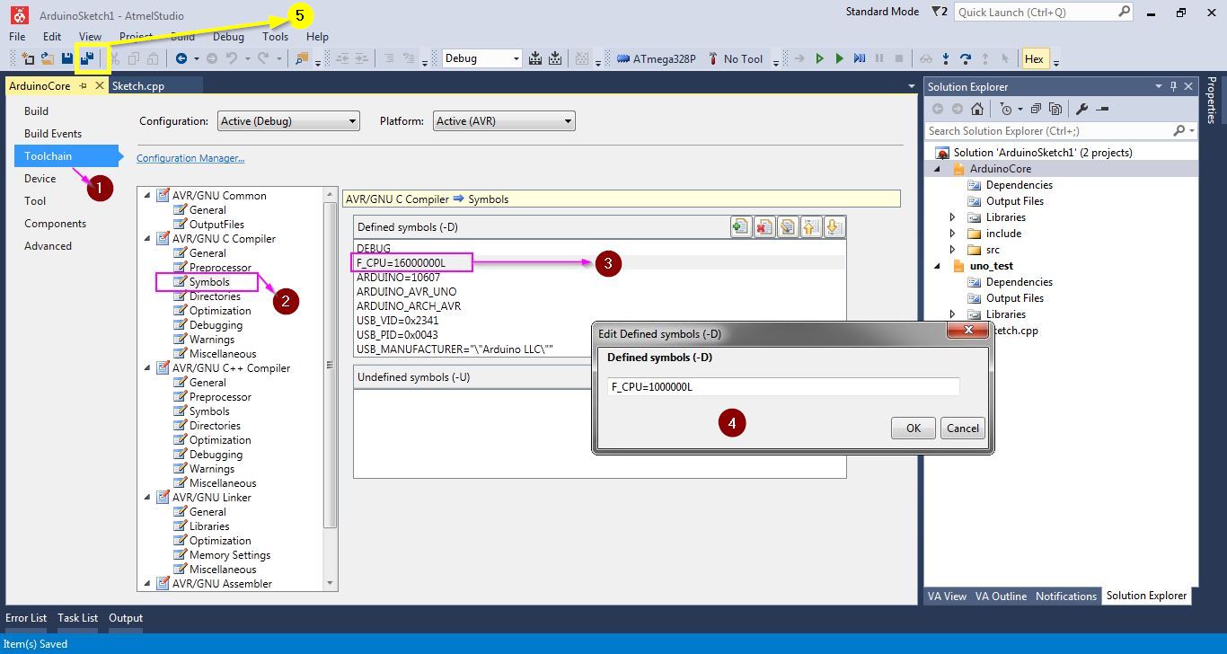This screenshot has width=1227, height=654.
Task: Toggle Hex display button
Action: pos(1034,58)
